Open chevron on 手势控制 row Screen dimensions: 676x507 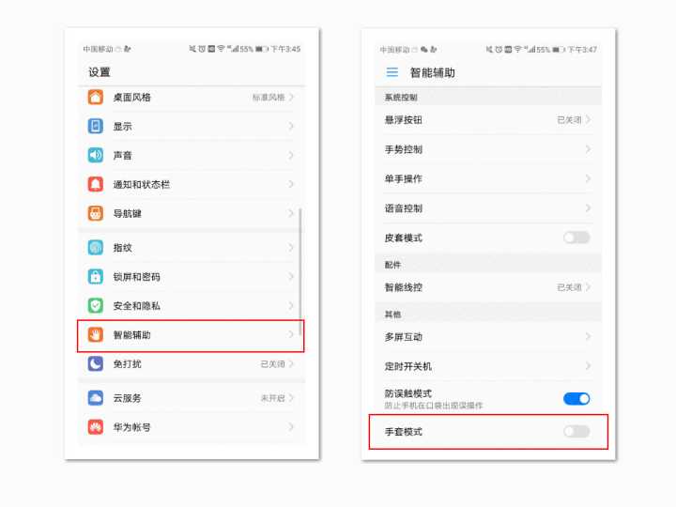588,149
